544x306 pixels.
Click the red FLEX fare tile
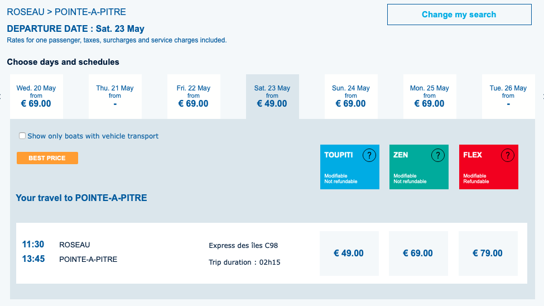pos(489,167)
